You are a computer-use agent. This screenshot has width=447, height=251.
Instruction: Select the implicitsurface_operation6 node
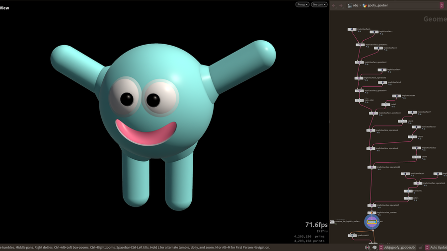click(x=371, y=130)
